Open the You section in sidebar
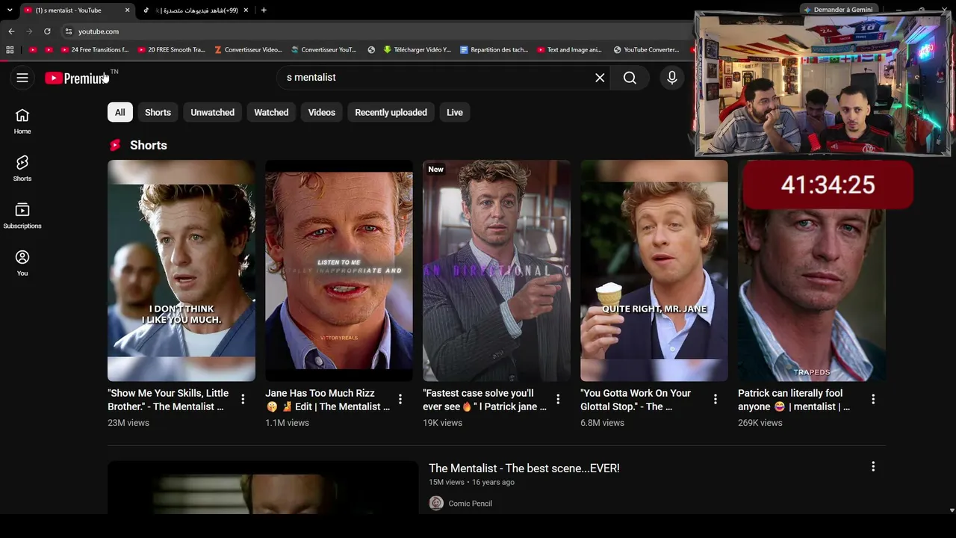Image resolution: width=956 pixels, height=538 pixels. [x=22, y=263]
